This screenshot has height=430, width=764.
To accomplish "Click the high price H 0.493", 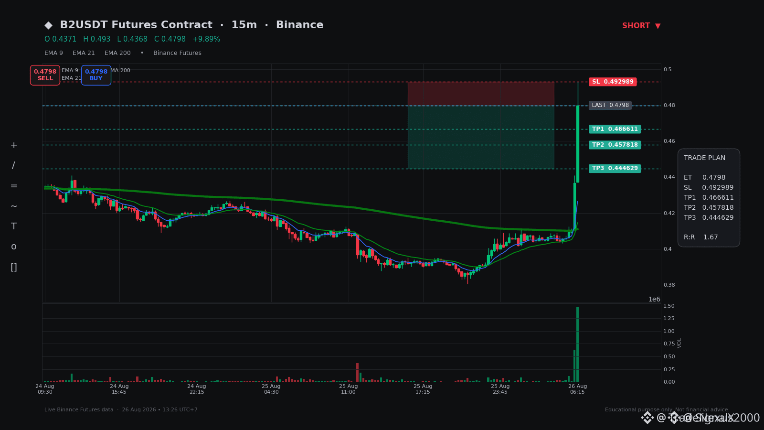I will pos(97,39).
